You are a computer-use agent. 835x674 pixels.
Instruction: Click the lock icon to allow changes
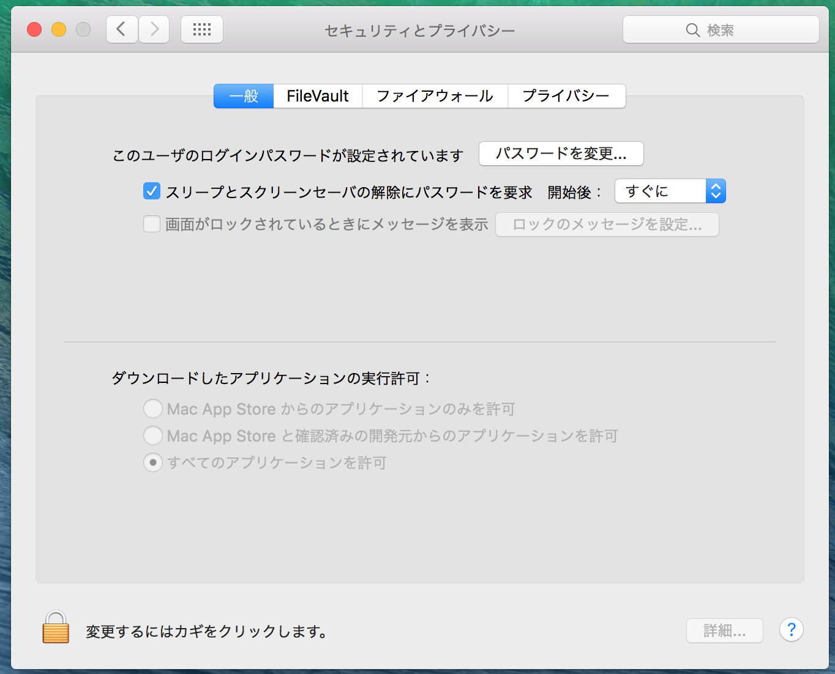click(x=56, y=627)
